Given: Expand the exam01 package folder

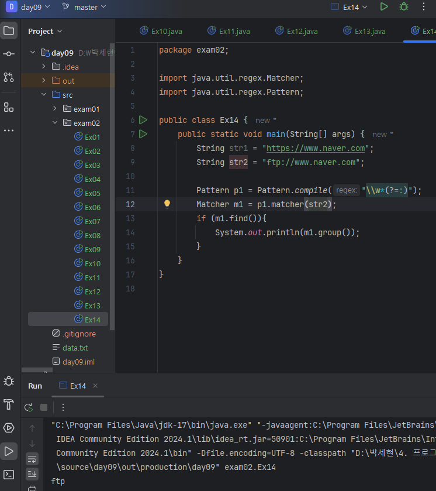Looking at the screenshot, I should pyautogui.click(x=55, y=109).
